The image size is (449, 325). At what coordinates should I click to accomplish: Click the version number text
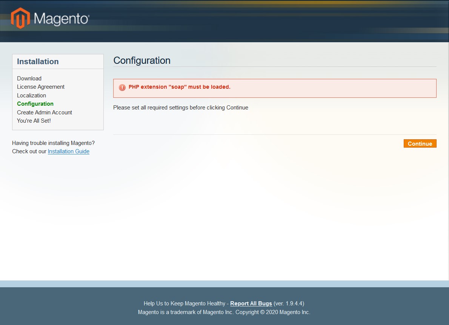tap(289, 303)
